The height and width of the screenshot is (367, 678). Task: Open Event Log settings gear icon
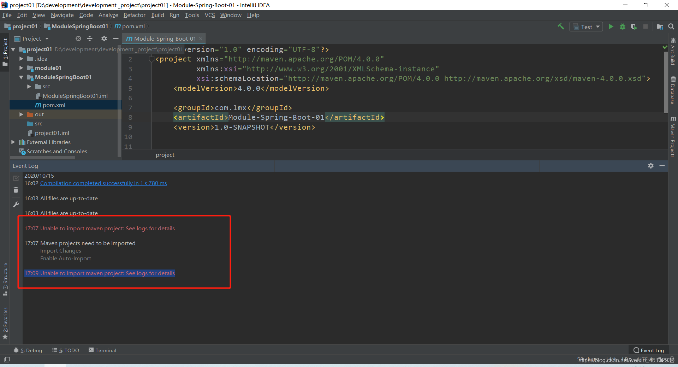pyautogui.click(x=651, y=166)
